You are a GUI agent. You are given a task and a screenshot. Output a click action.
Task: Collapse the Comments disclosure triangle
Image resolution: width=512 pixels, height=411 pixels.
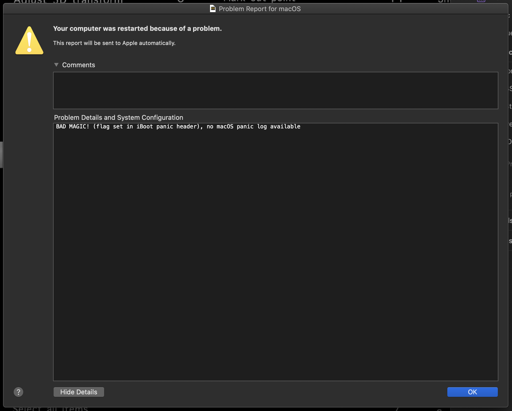(x=56, y=65)
